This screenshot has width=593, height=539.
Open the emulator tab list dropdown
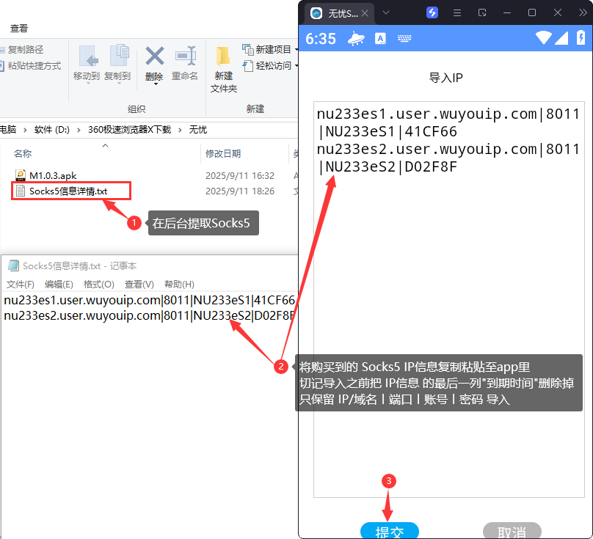tap(386, 12)
